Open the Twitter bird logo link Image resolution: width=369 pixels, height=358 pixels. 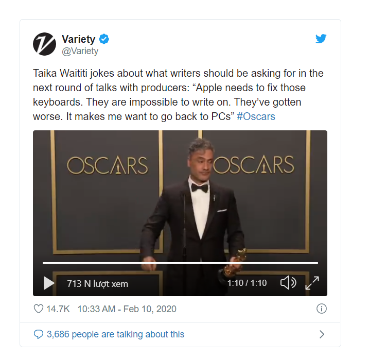coord(321,39)
